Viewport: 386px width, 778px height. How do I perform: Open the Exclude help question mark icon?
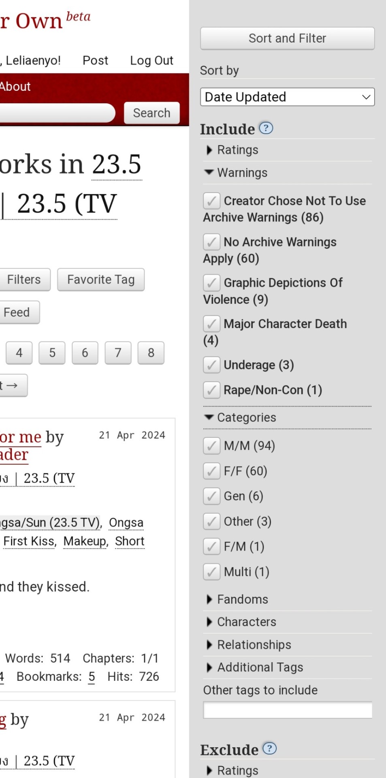tap(269, 748)
